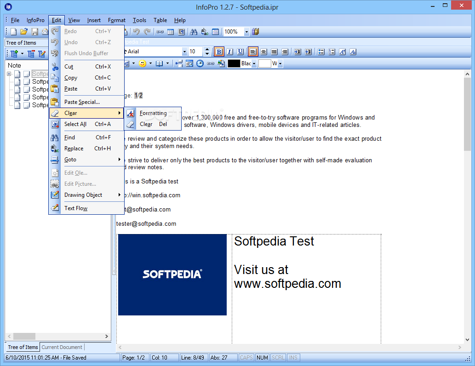
Task: Choose Clear Del in submenu
Action: click(153, 124)
